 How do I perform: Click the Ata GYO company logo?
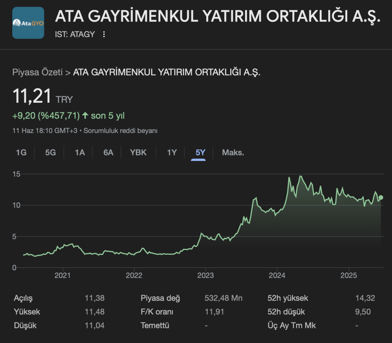[28, 23]
